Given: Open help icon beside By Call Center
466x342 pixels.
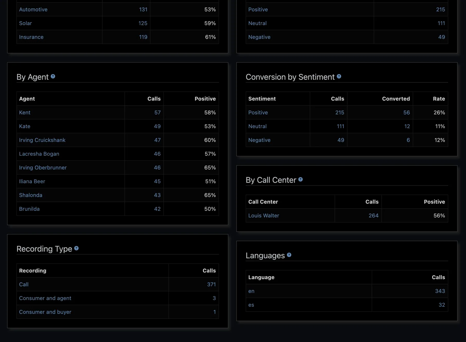Looking at the screenshot, I should point(301,179).
